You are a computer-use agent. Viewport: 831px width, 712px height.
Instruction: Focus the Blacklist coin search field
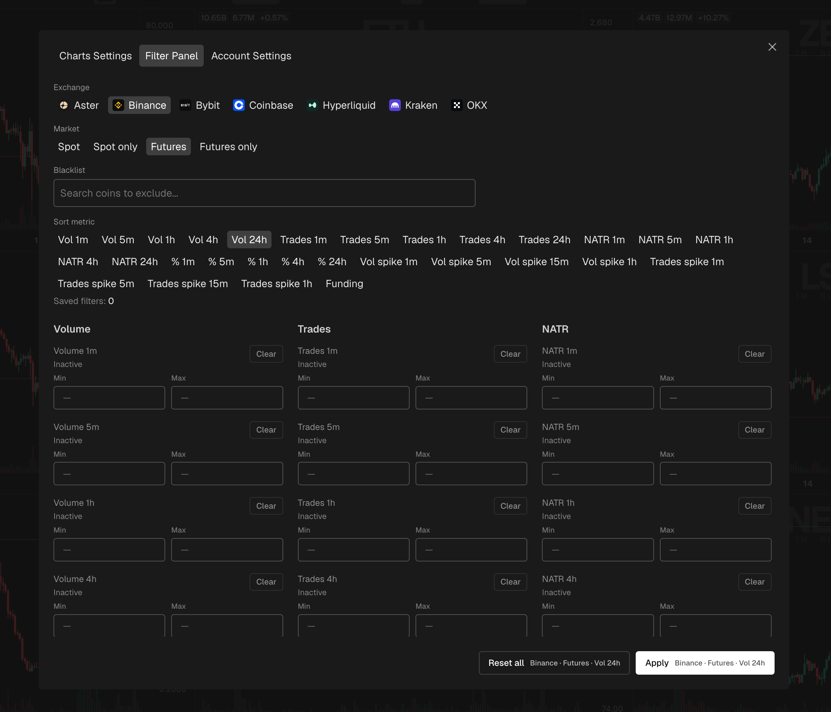pos(264,193)
